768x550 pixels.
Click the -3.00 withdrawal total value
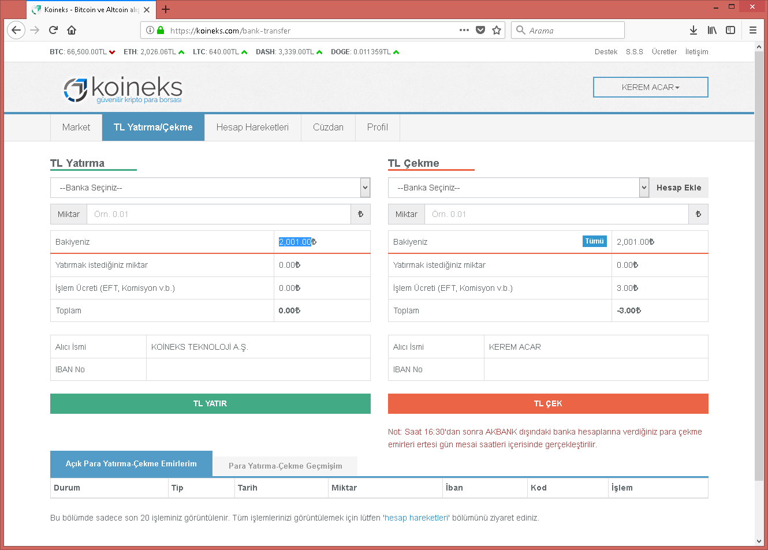629,310
